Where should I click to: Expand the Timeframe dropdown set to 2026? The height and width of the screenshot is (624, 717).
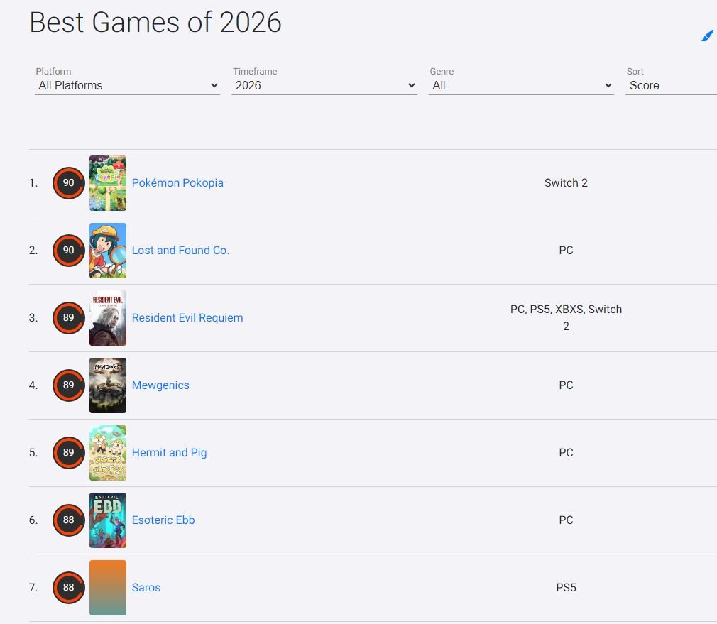pos(324,85)
